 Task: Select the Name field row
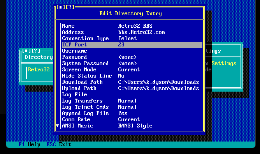coord(132,26)
